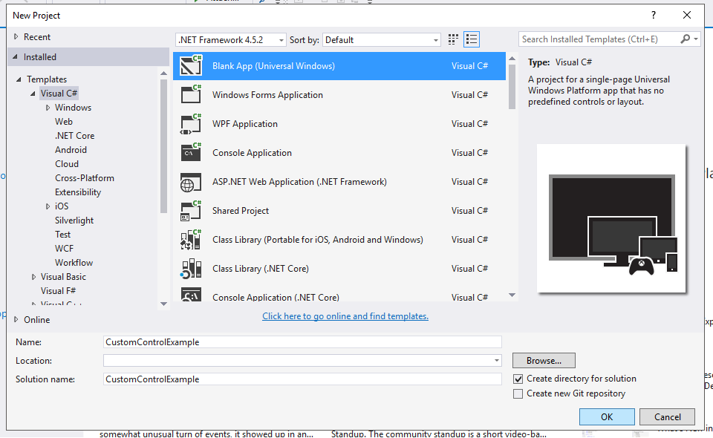
Task: Click the Class Library (.NET Core) icon
Action: (191, 269)
